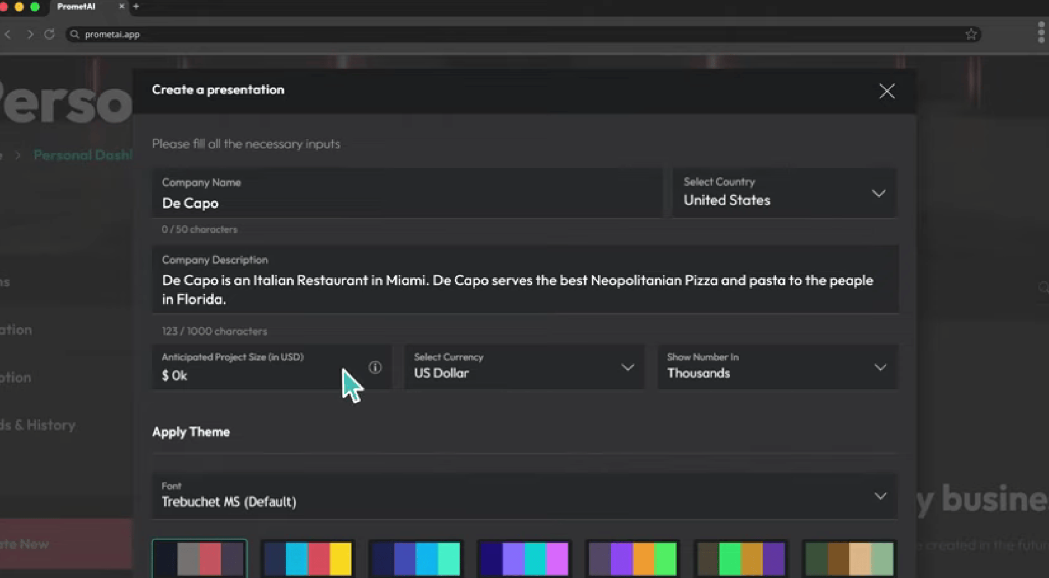Pick the indigo-violet-cyan-pink theme swatch
This screenshot has height=578, width=1049.
(x=524, y=558)
